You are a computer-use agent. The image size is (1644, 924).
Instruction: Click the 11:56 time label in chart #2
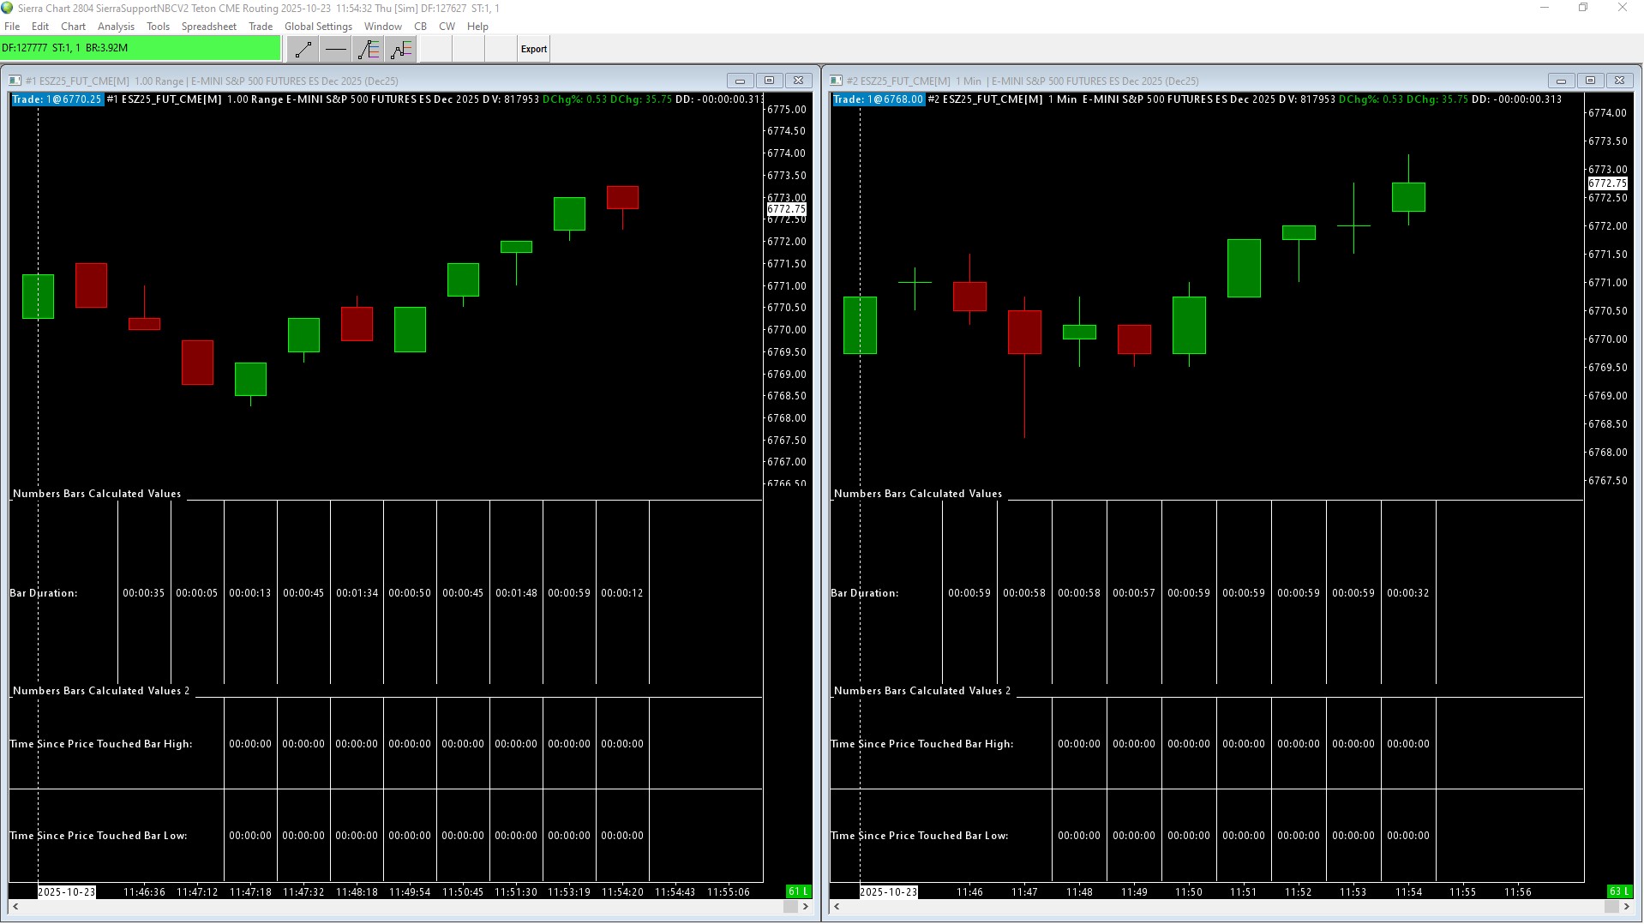(x=1517, y=892)
